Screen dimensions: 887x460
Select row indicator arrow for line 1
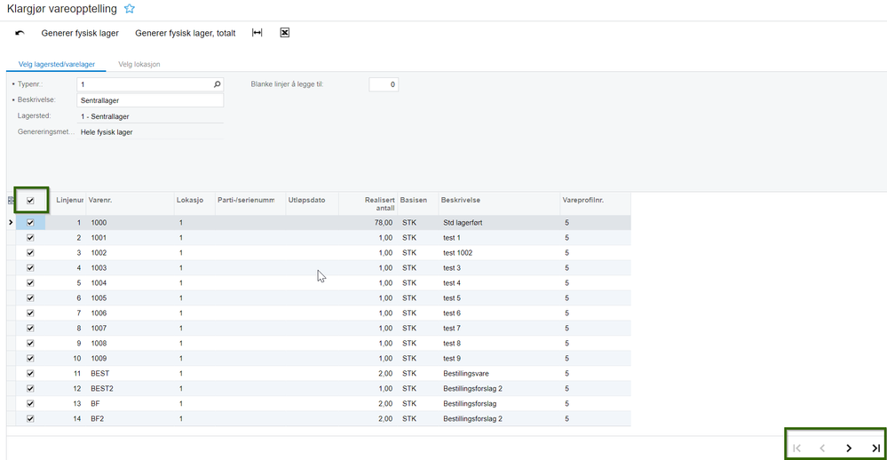[x=11, y=222]
